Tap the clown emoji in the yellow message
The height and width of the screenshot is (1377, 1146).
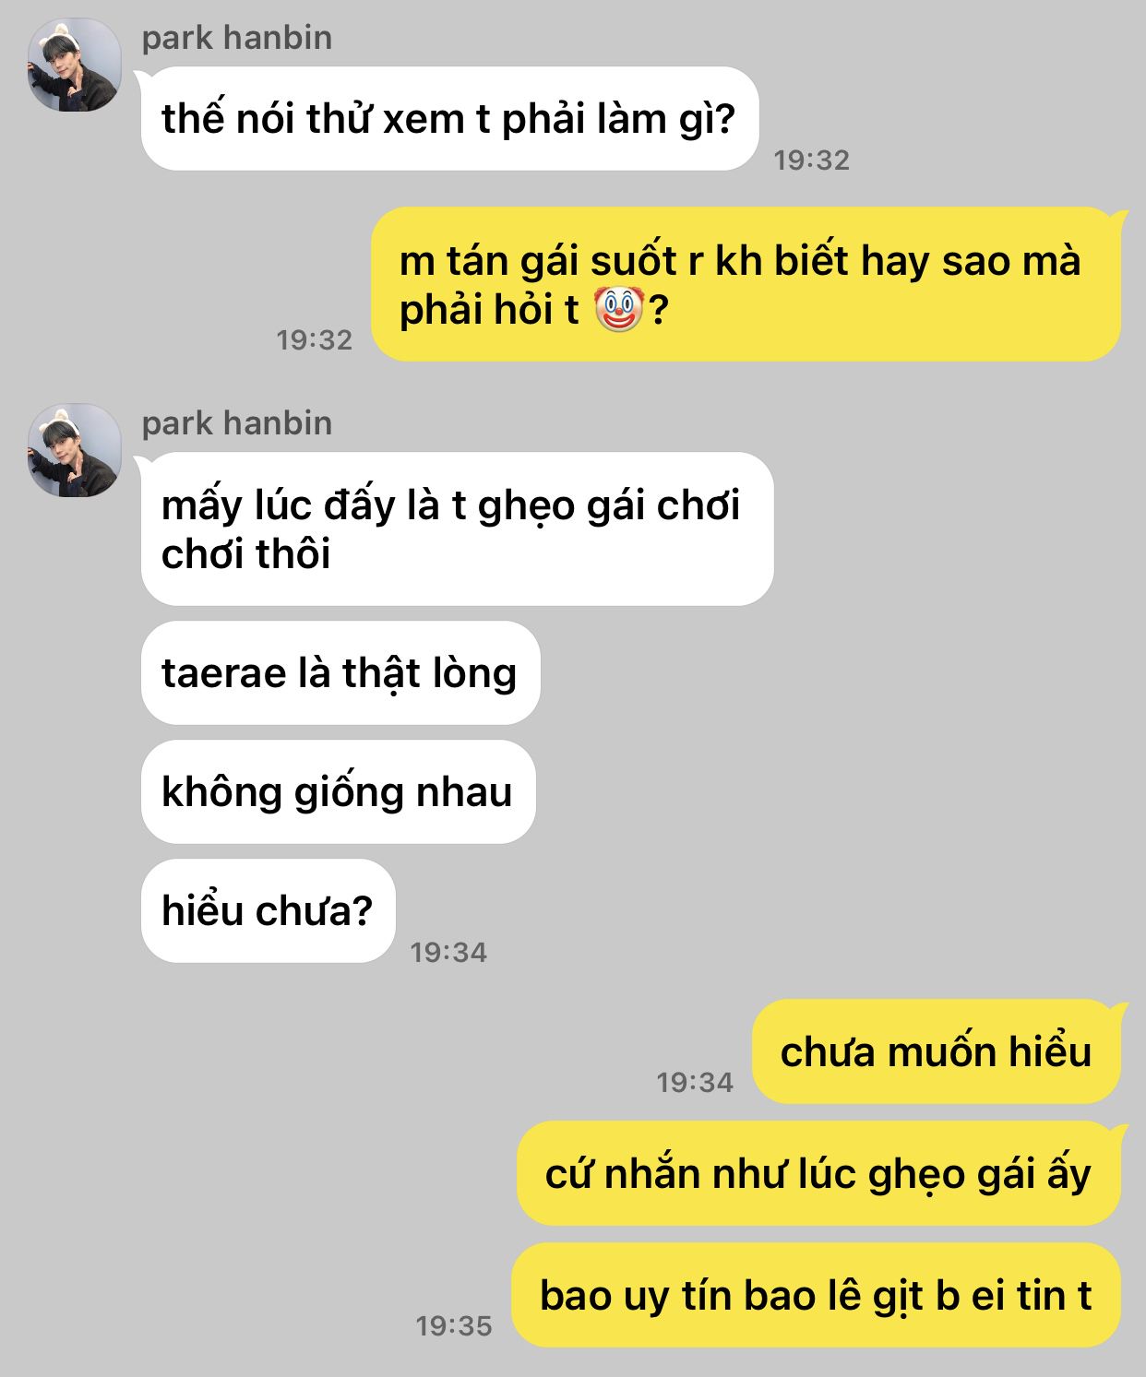click(x=617, y=309)
